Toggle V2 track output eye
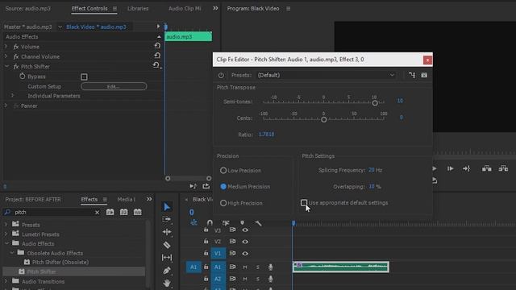Viewport: 516px width, 290px height. tap(245, 242)
